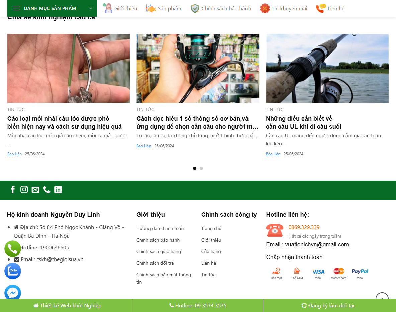This screenshot has height=312, width=396.
Task: Click the LinkedIn icon in the footer
Action: (58, 189)
